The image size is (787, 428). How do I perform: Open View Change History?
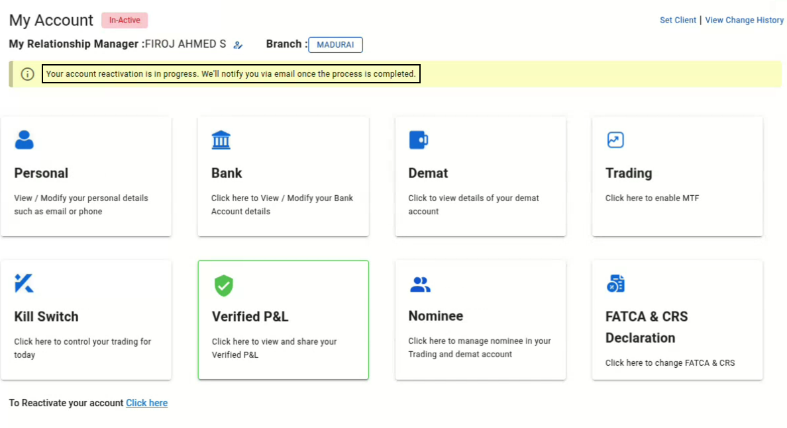744,21
